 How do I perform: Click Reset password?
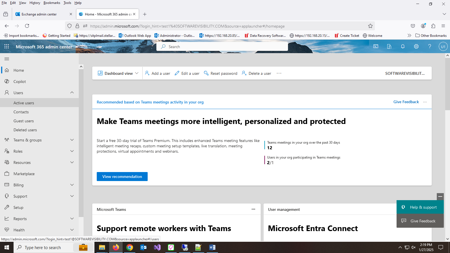click(220, 73)
